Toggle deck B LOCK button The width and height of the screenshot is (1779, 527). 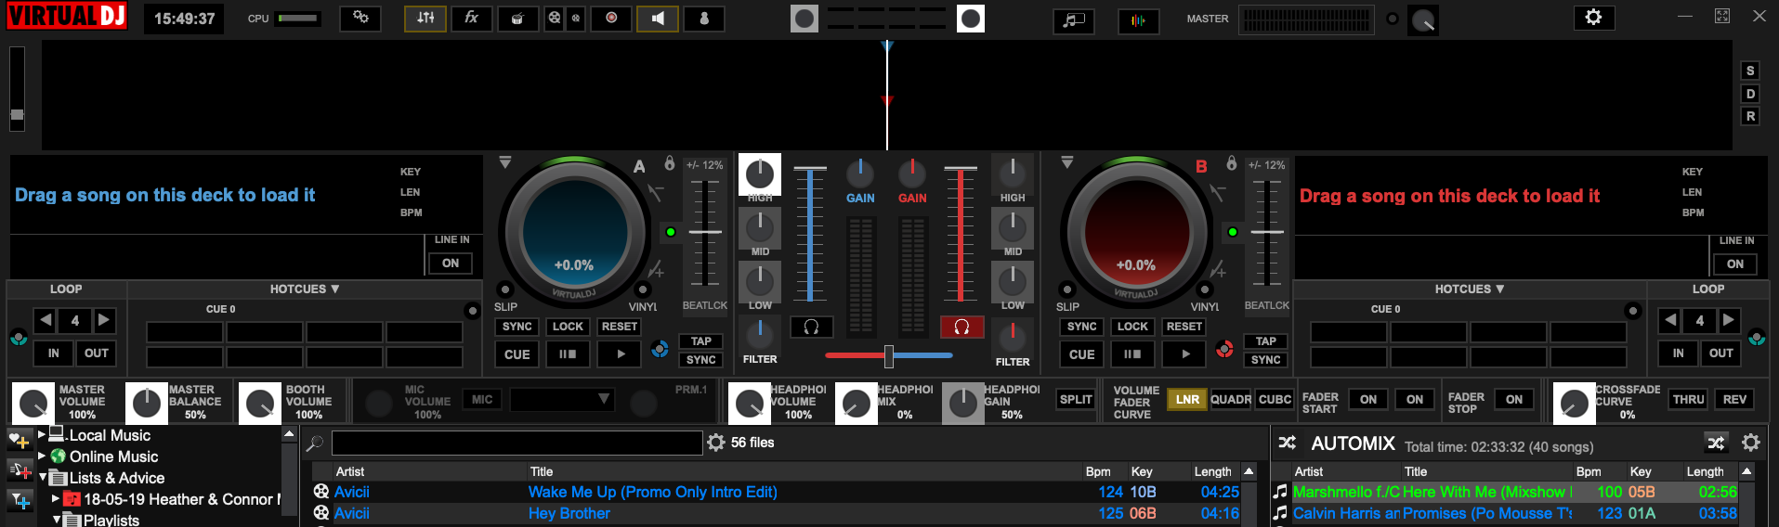tap(1132, 327)
